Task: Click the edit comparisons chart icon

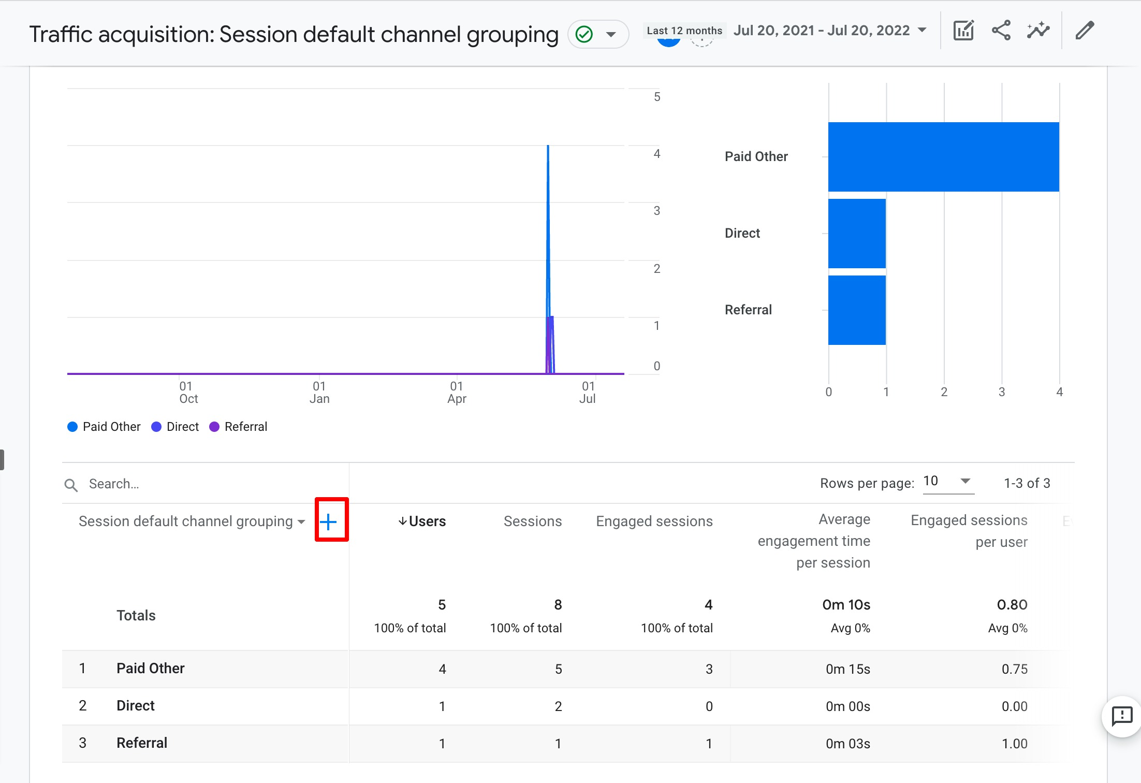Action: 963,31
